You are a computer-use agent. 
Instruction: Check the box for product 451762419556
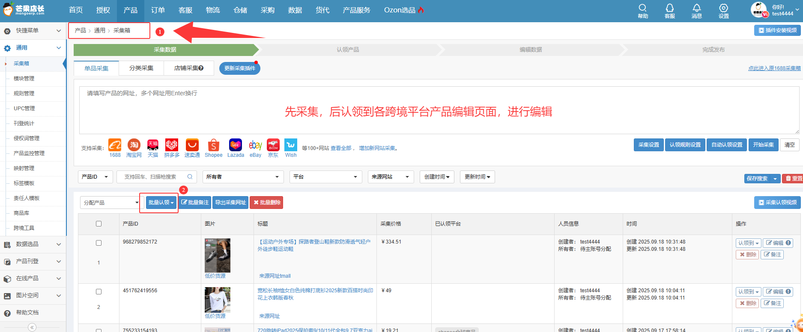(99, 291)
